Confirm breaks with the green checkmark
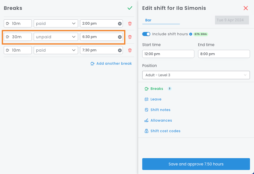 click(130, 8)
